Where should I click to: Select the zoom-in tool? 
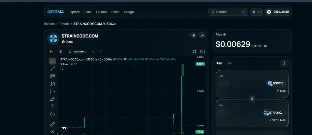point(53,132)
